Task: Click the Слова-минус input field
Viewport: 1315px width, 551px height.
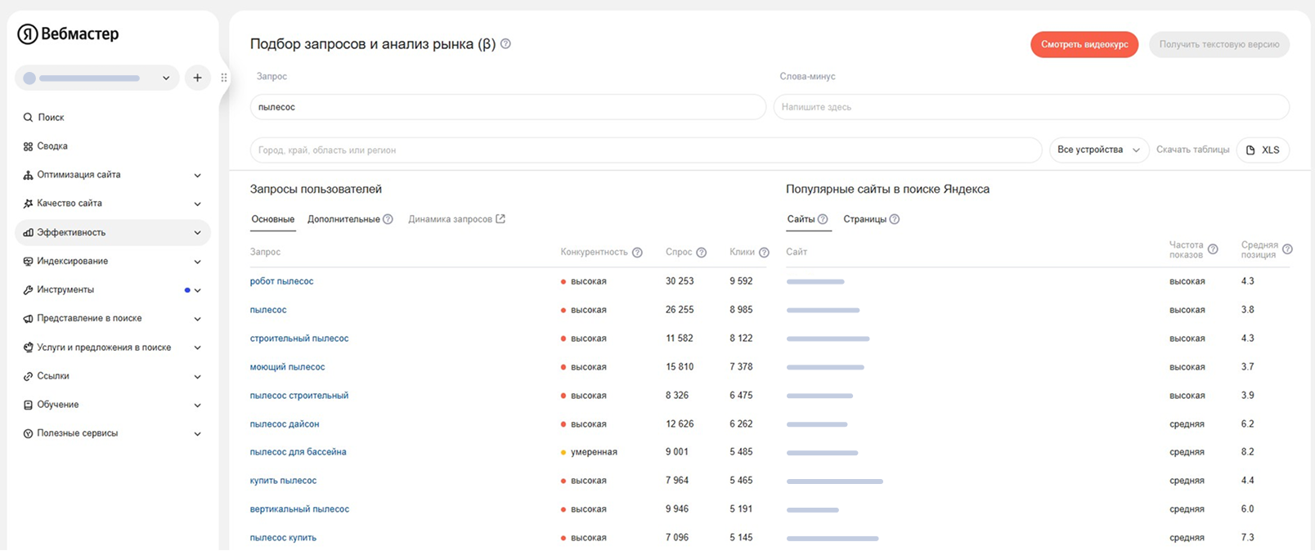Action: pos(1031,107)
